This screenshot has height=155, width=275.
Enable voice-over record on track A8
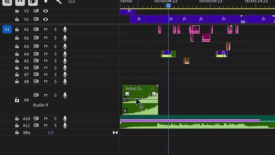pos(65,81)
